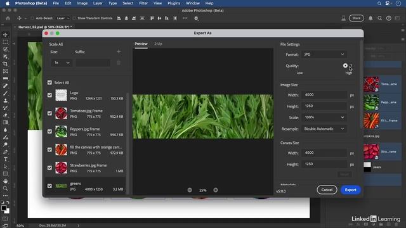Open the three-dots more align options
The width and height of the screenshot is (406, 228).
(x=185, y=18)
